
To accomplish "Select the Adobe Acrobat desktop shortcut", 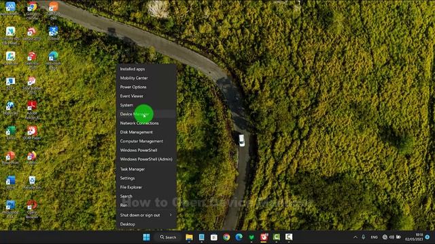I will [x=32, y=110].
